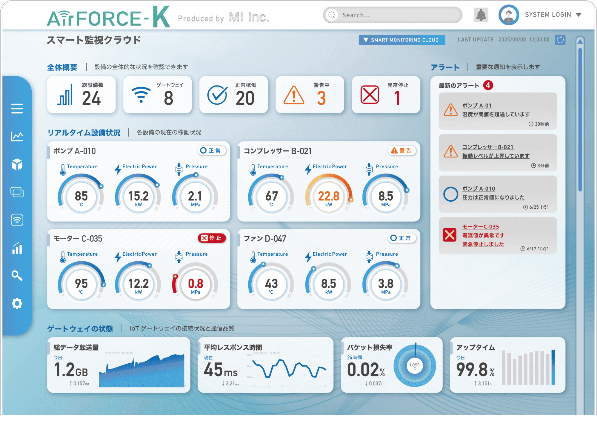Click the line chart sidebar icon
Viewport: 597px width, 426px height.
coord(17,136)
